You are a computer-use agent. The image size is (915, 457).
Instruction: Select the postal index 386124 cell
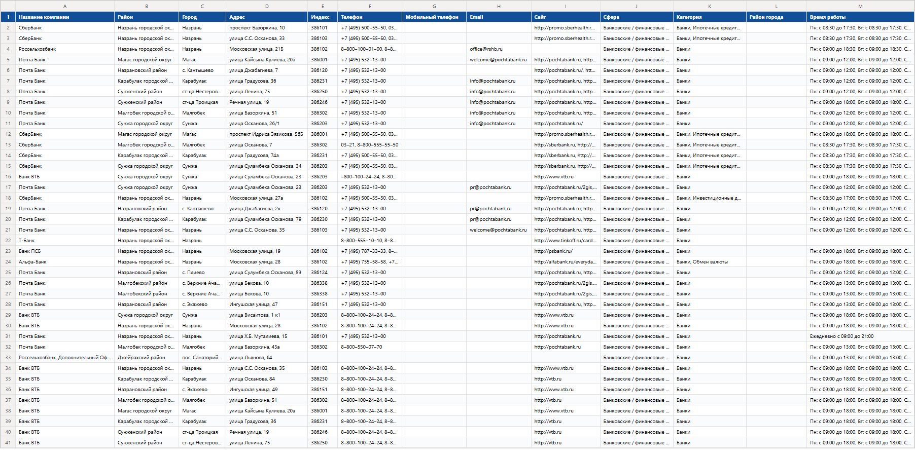click(323, 273)
